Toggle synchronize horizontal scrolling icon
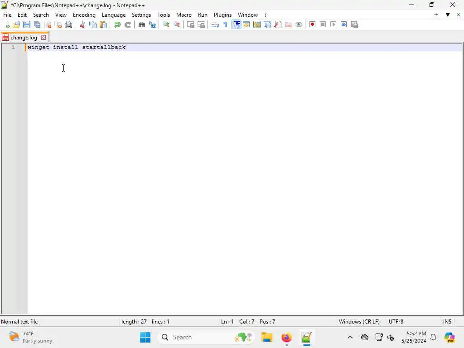The width and height of the screenshot is (464, 348). point(201,24)
